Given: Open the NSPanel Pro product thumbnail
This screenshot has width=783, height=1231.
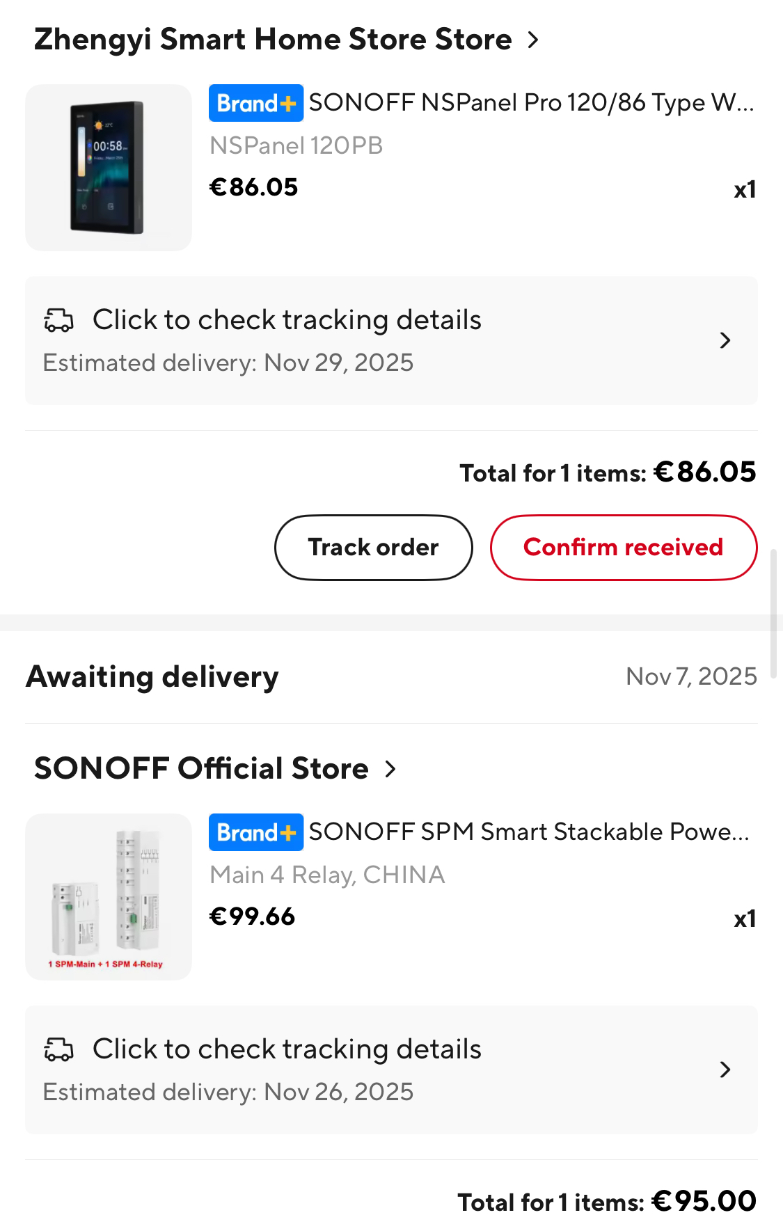Looking at the screenshot, I should click(109, 168).
